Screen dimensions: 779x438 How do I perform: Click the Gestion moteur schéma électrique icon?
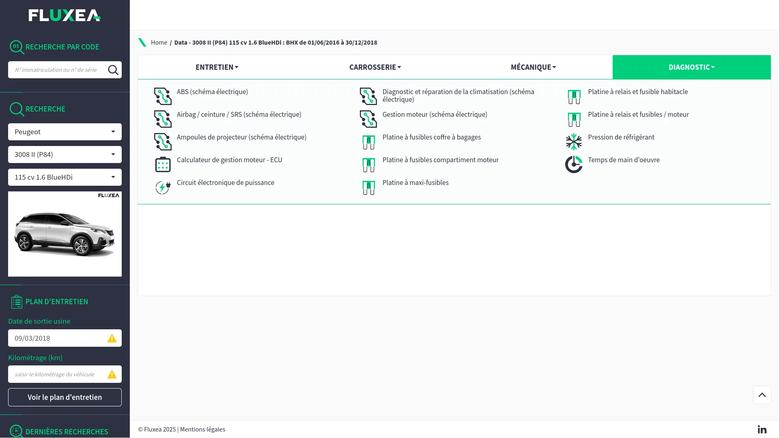pyautogui.click(x=368, y=119)
